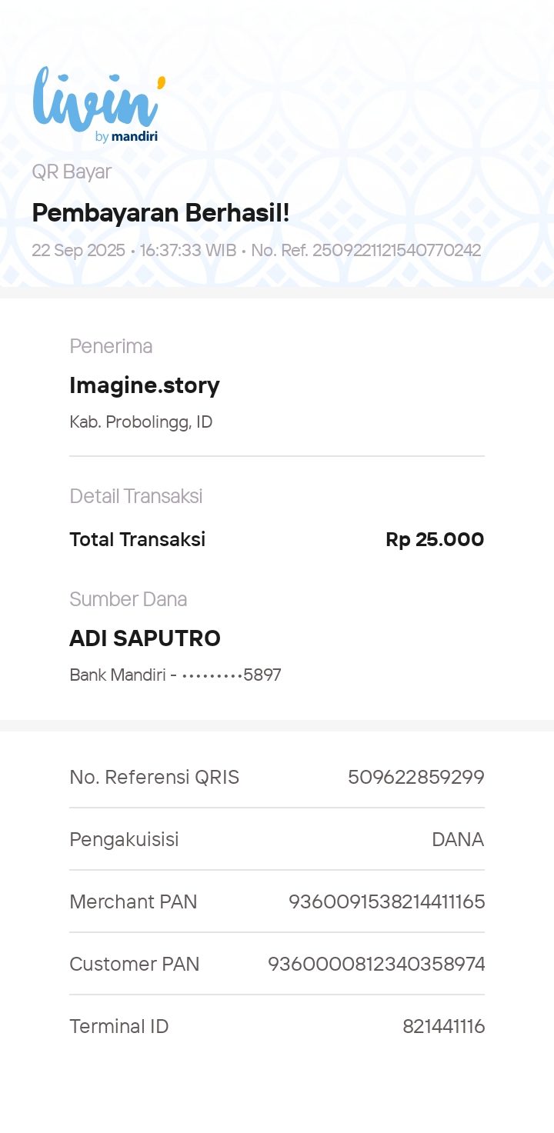Click the transaction date 22 Sep 2025

(x=78, y=250)
